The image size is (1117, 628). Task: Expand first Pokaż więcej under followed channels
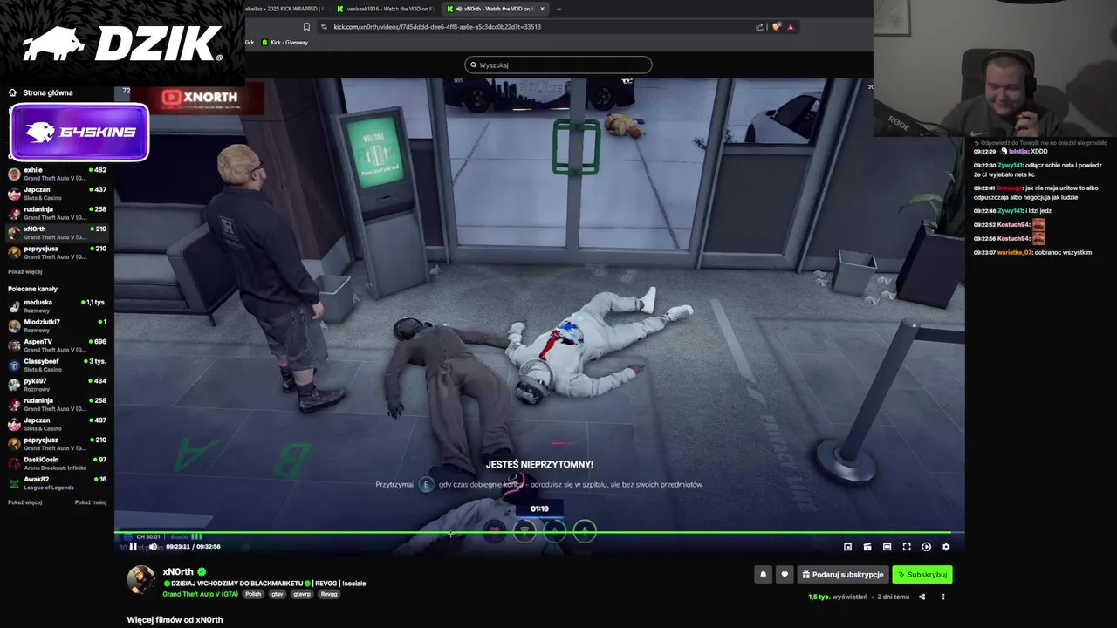coord(24,271)
